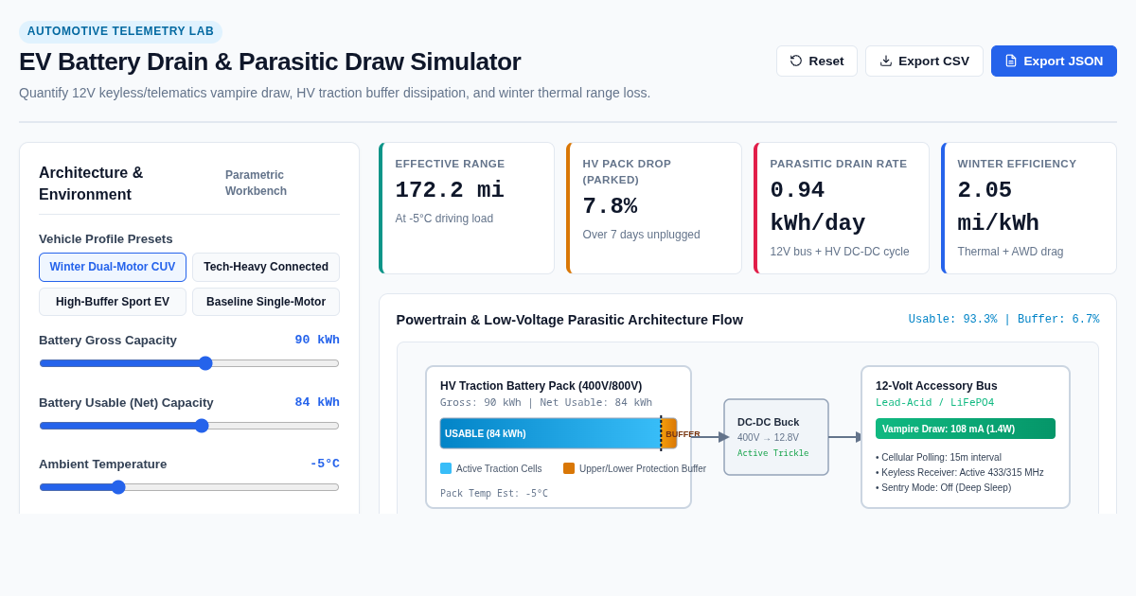Click the Export JSON button label

pos(1063,61)
